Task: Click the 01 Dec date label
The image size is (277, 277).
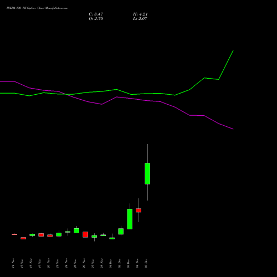Action: click(x=110, y=263)
